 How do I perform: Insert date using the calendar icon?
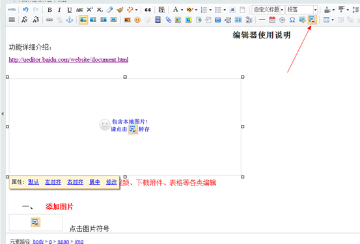pyautogui.click(x=272, y=20)
